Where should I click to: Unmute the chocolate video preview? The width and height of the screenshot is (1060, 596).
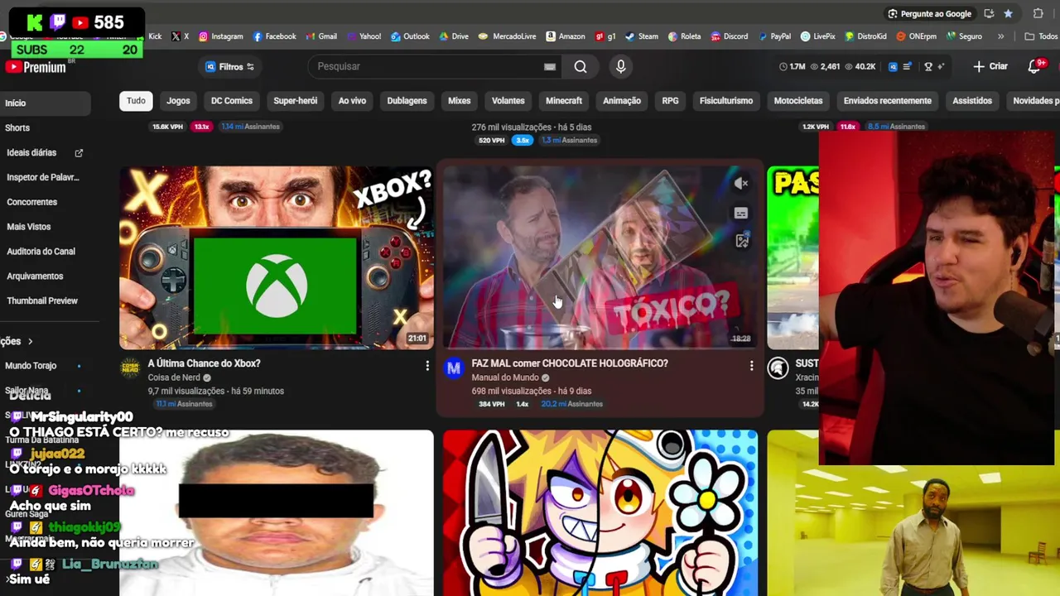(741, 184)
